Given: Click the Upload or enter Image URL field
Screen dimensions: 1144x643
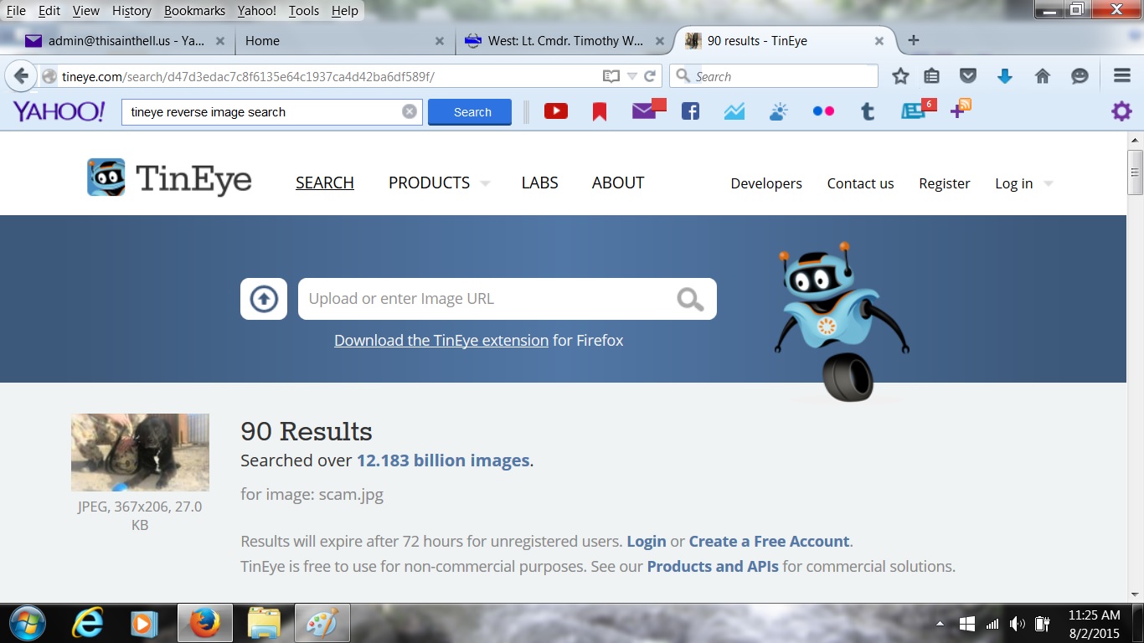Looking at the screenshot, I should (x=486, y=299).
